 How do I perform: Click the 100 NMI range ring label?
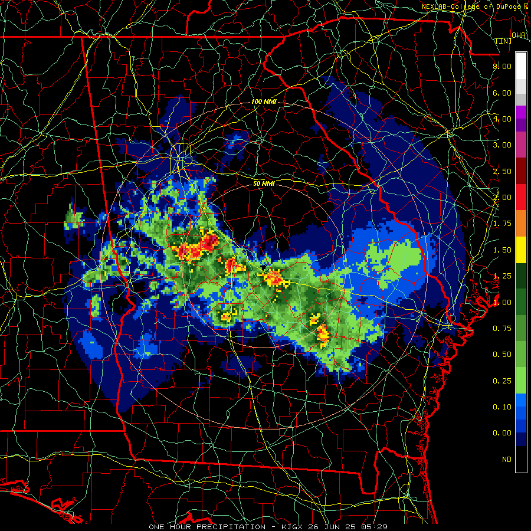point(264,101)
